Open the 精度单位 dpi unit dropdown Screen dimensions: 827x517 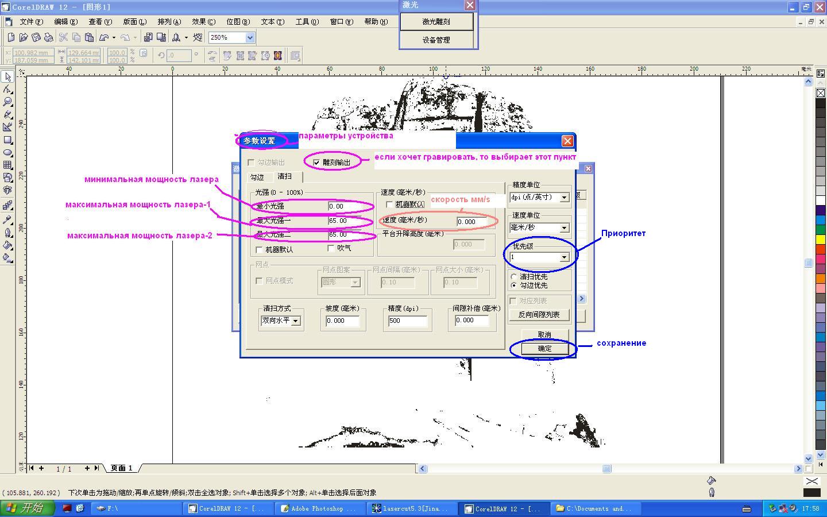pyautogui.click(x=564, y=198)
